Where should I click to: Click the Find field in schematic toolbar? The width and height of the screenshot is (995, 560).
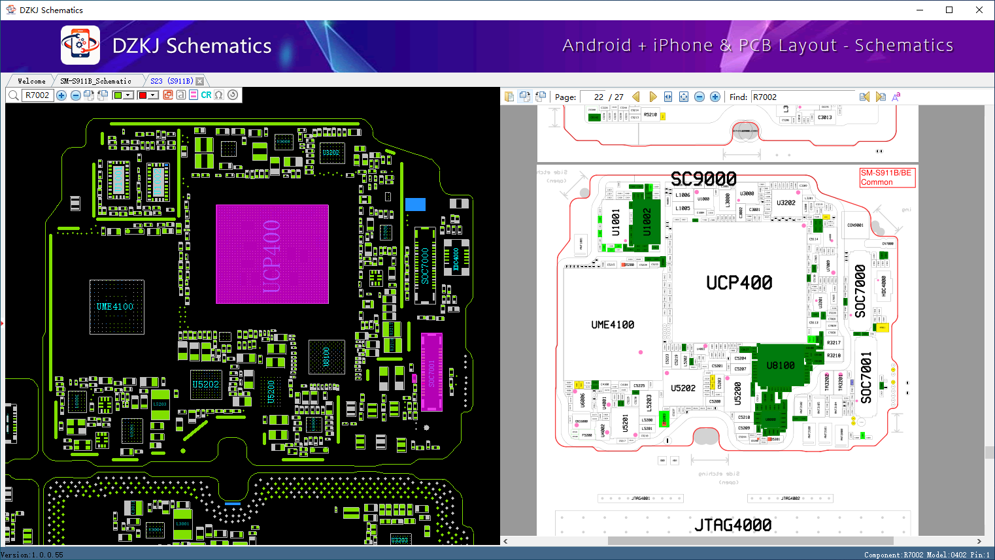coord(803,97)
